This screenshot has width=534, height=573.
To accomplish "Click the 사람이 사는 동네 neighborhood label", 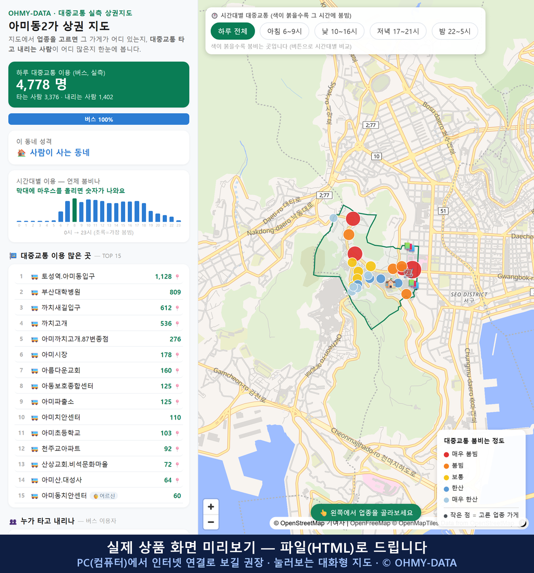I will (x=59, y=153).
